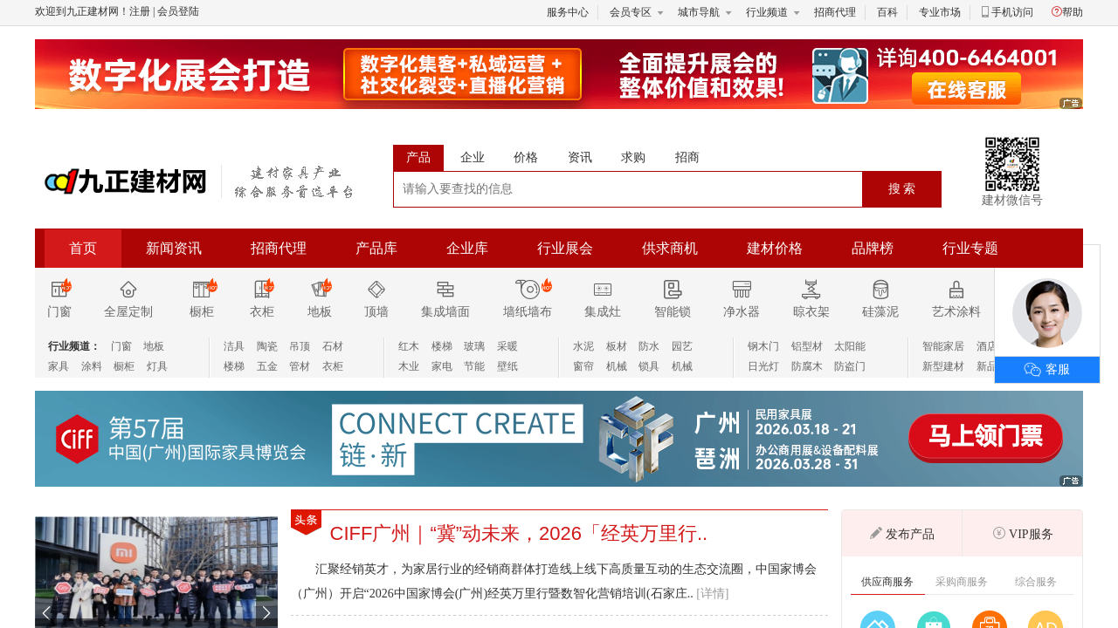Click the 建材微信号 QR code
This screenshot has width=1118, height=628.
pyautogui.click(x=1012, y=164)
